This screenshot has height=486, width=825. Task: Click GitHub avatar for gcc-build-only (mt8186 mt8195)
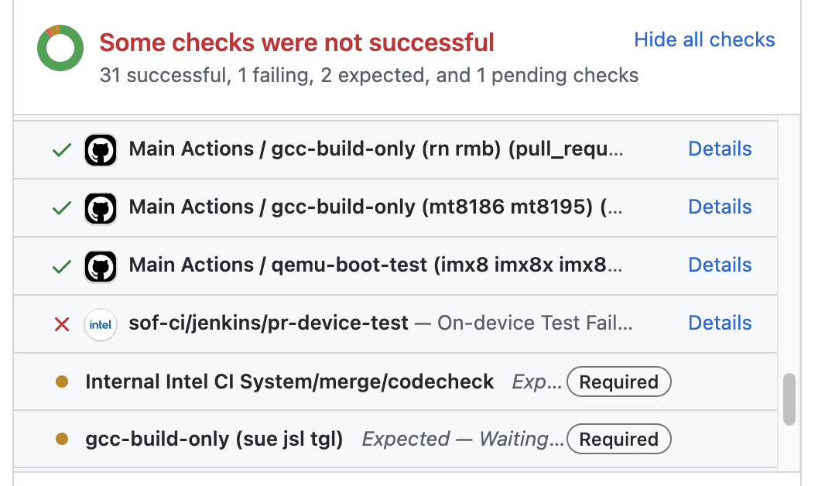[x=101, y=207]
